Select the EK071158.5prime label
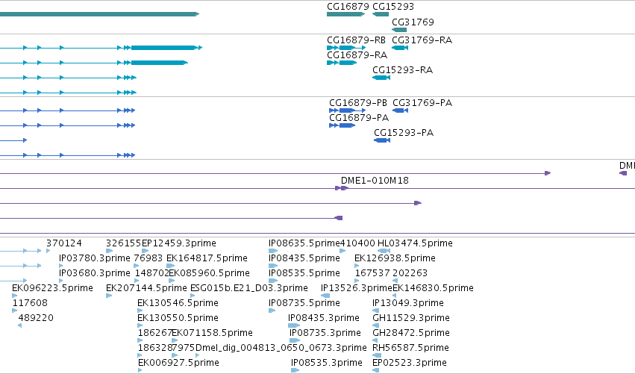 (212, 334)
